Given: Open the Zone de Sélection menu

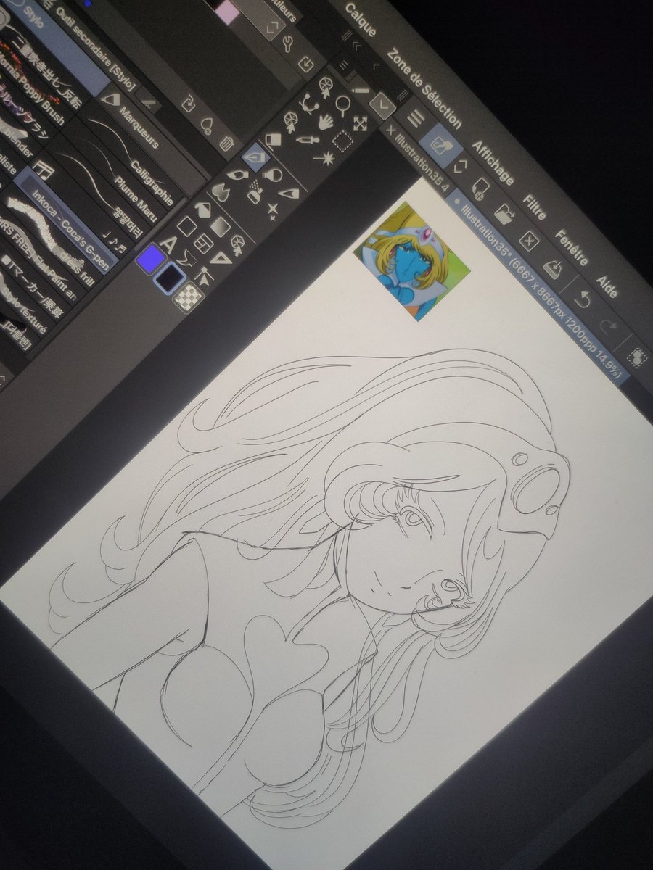Looking at the screenshot, I should (424, 88).
